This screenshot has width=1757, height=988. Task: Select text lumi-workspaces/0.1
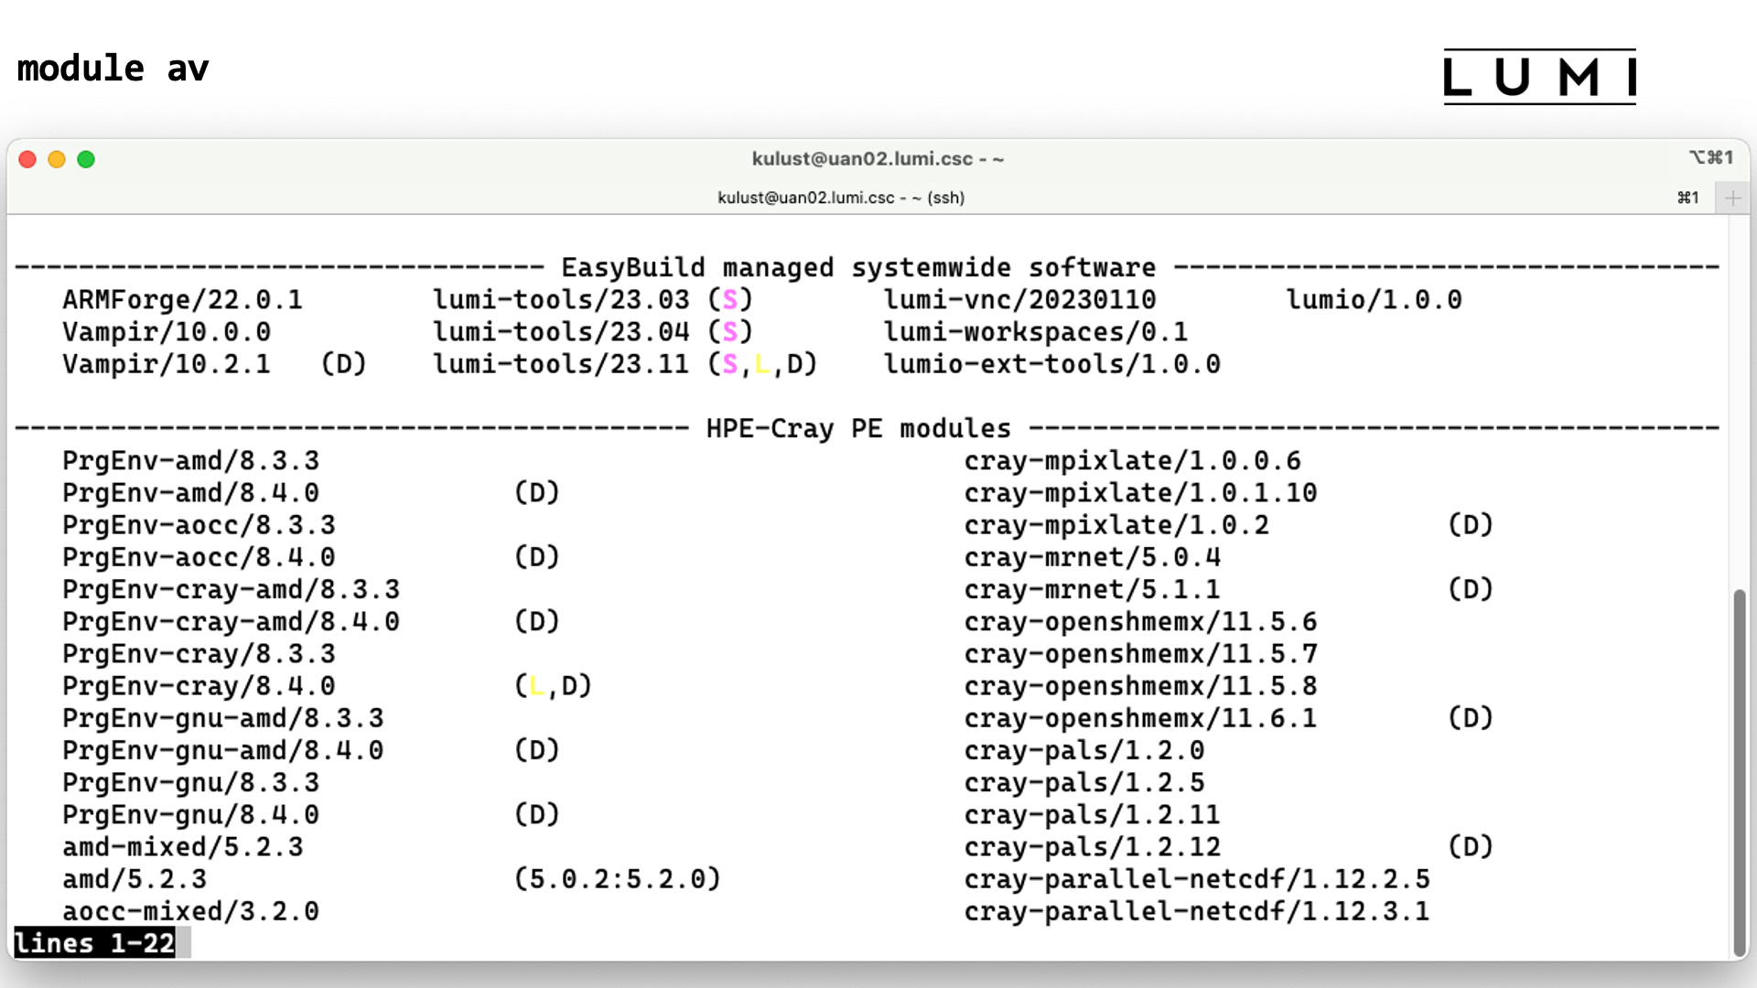coord(1035,332)
